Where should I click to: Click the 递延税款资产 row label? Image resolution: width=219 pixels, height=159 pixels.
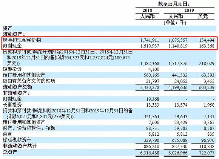pos(17,140)
